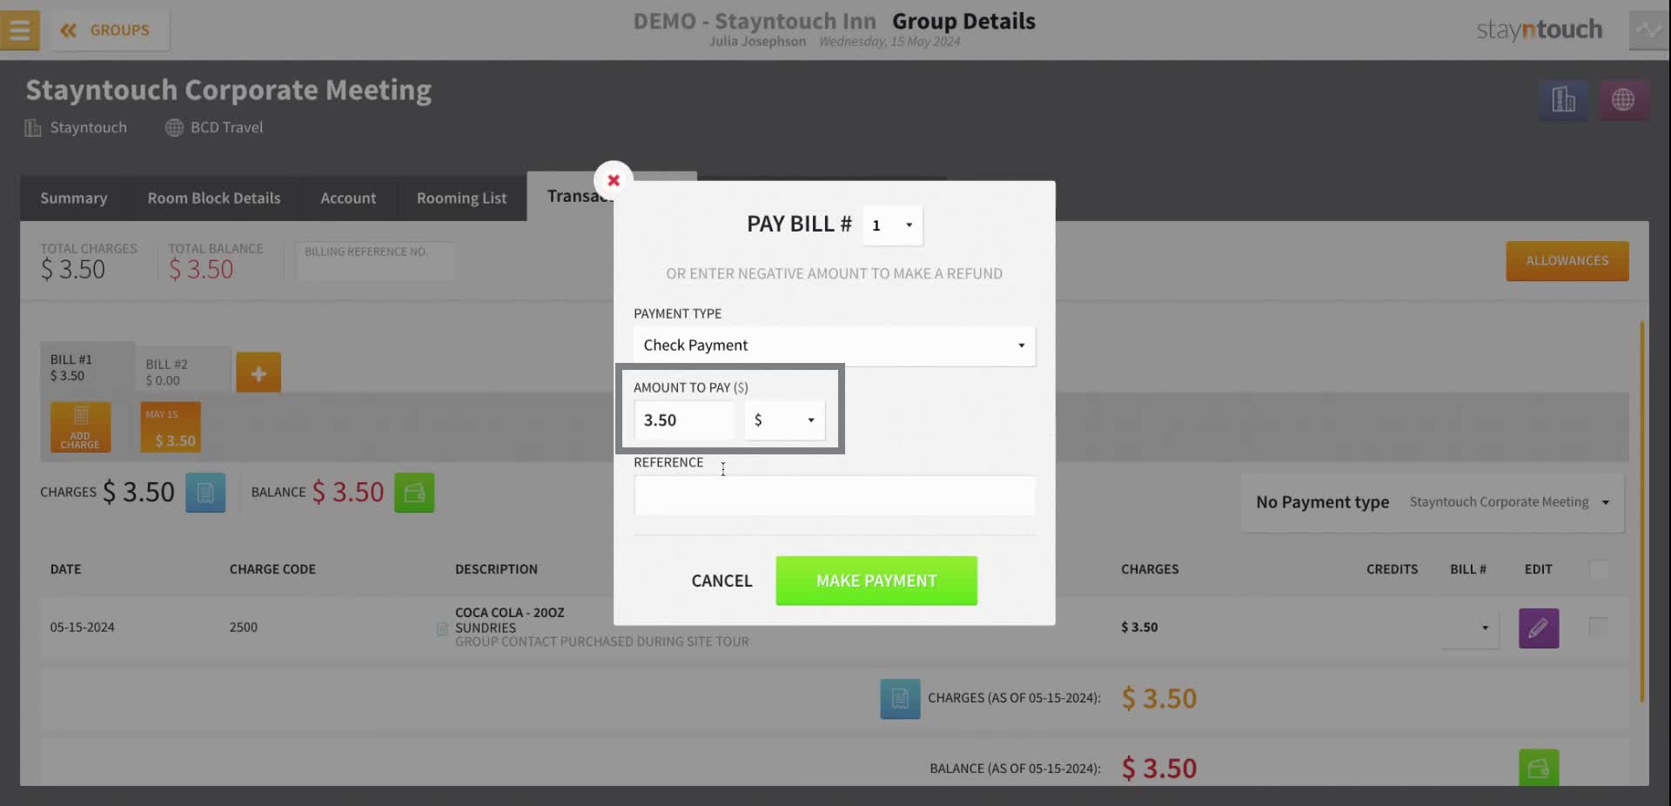1671x806 pixels.
Task: Select the Bill #1 tab
Action: point(87,367)
